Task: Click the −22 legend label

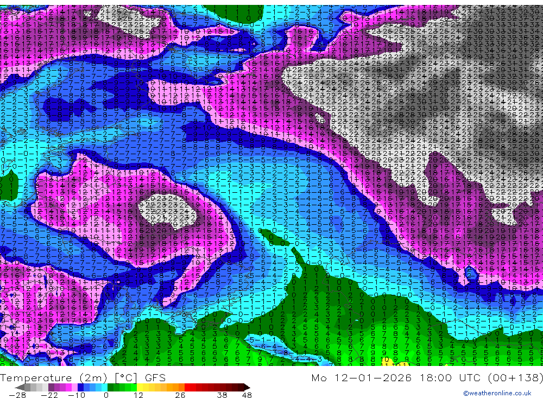Action: (x=49, y=395)
